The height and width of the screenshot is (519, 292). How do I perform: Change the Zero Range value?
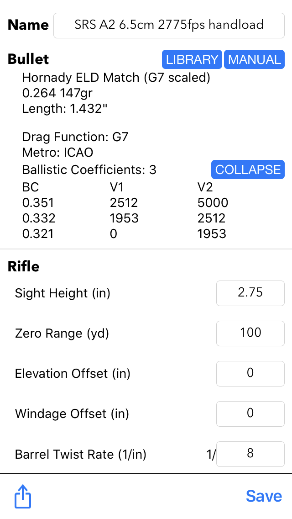coord(250,333)
